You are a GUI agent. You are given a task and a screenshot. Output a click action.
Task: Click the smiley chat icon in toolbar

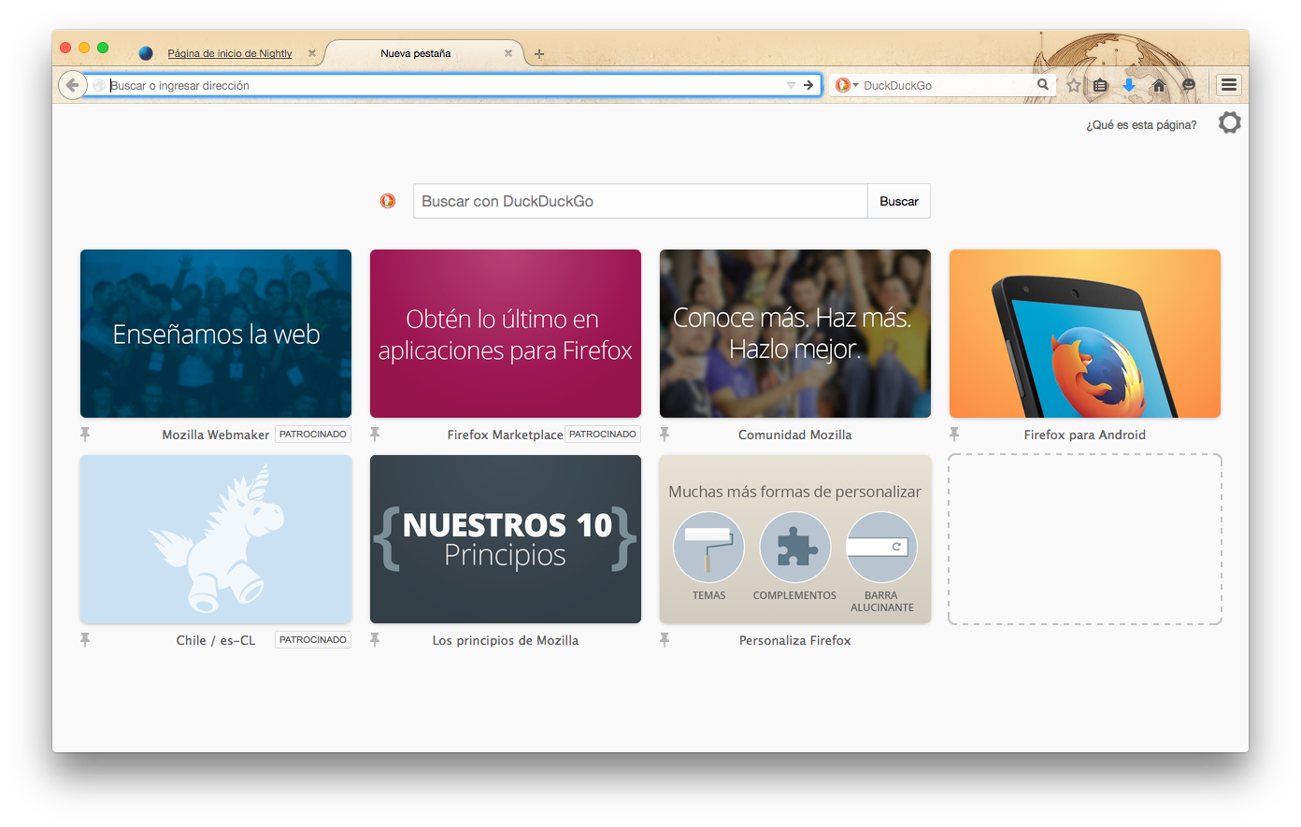coord(1189,85)
